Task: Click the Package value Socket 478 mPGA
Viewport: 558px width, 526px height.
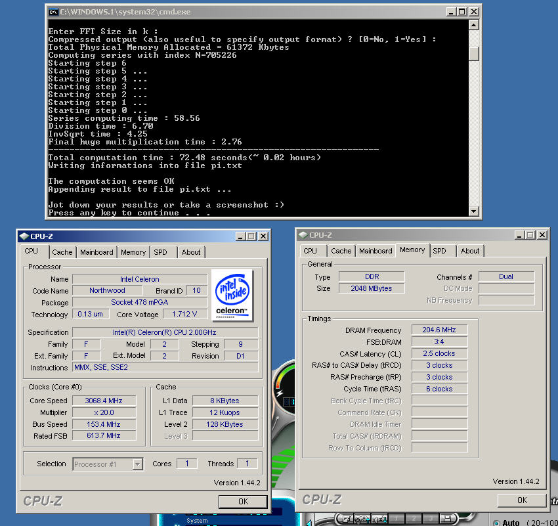Action: click(140, 302)
